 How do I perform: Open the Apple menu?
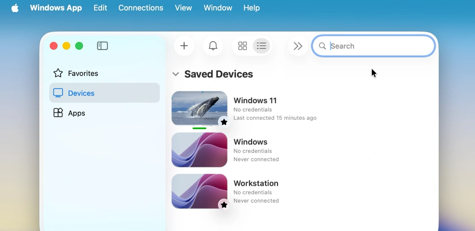pos(15,8)
